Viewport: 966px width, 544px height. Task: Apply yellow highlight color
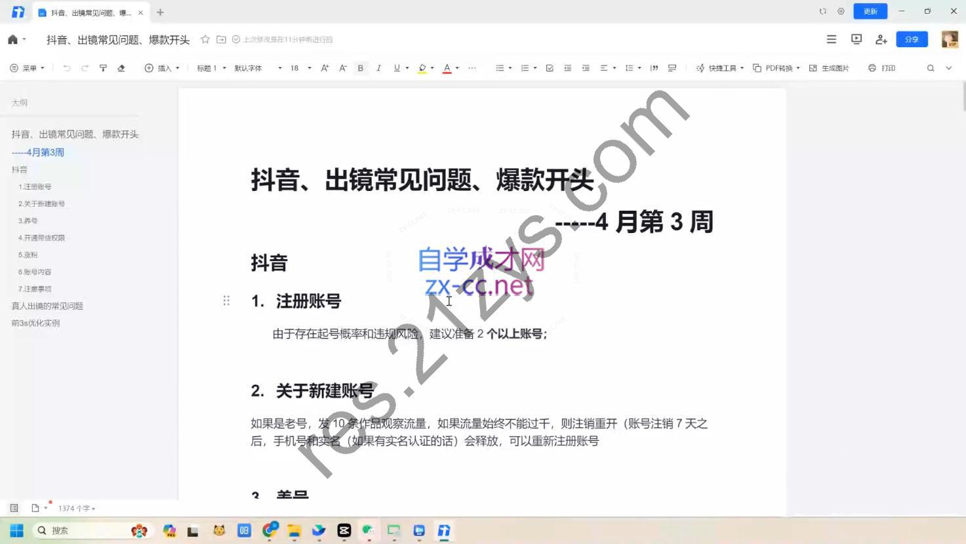[422, 68]
